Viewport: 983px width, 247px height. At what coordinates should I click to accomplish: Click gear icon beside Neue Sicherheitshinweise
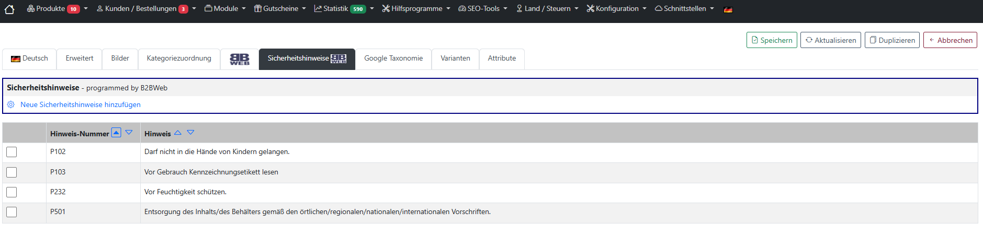tap(11, 104)
